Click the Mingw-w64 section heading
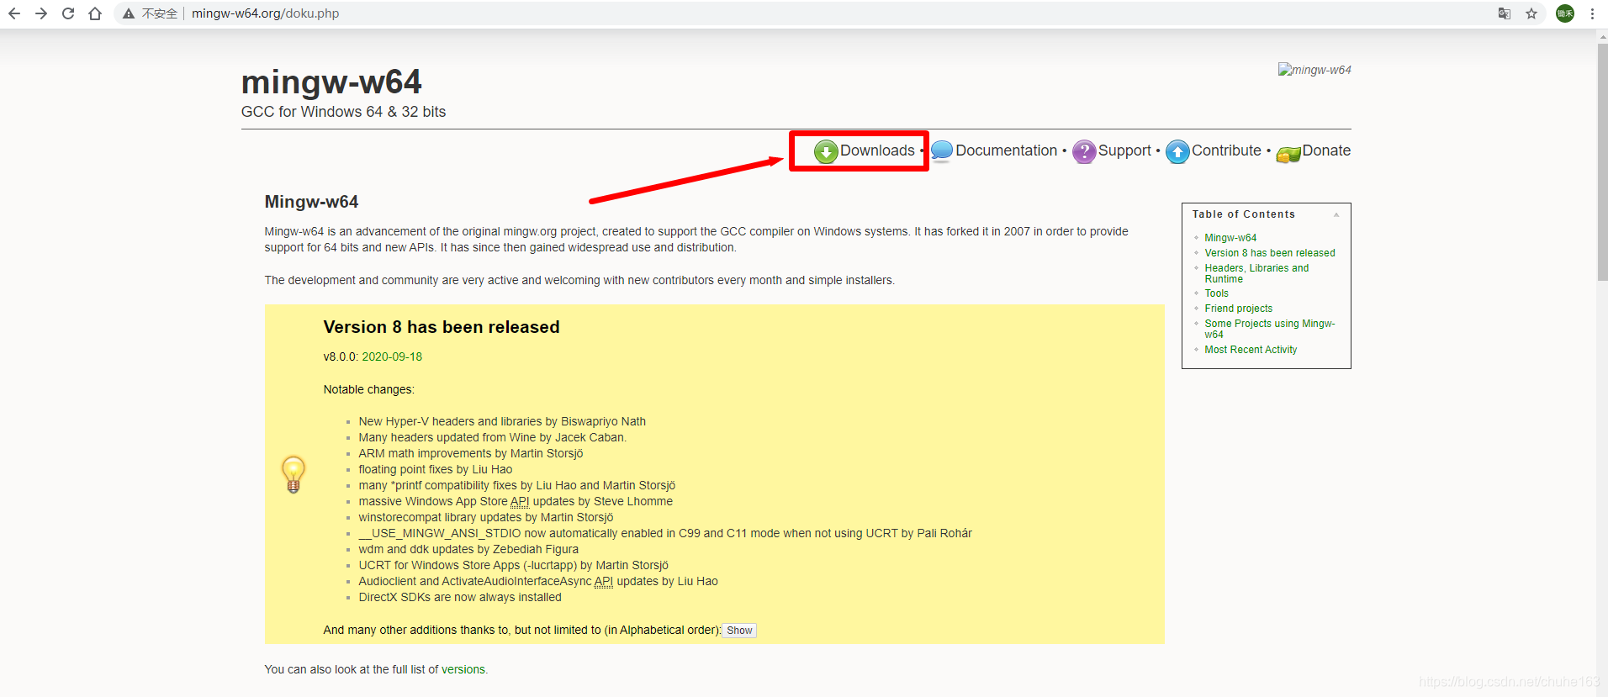 (x=311, y=202)
